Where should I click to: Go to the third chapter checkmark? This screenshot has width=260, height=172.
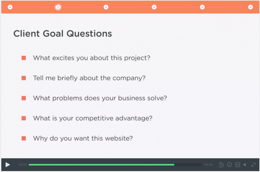106,7
